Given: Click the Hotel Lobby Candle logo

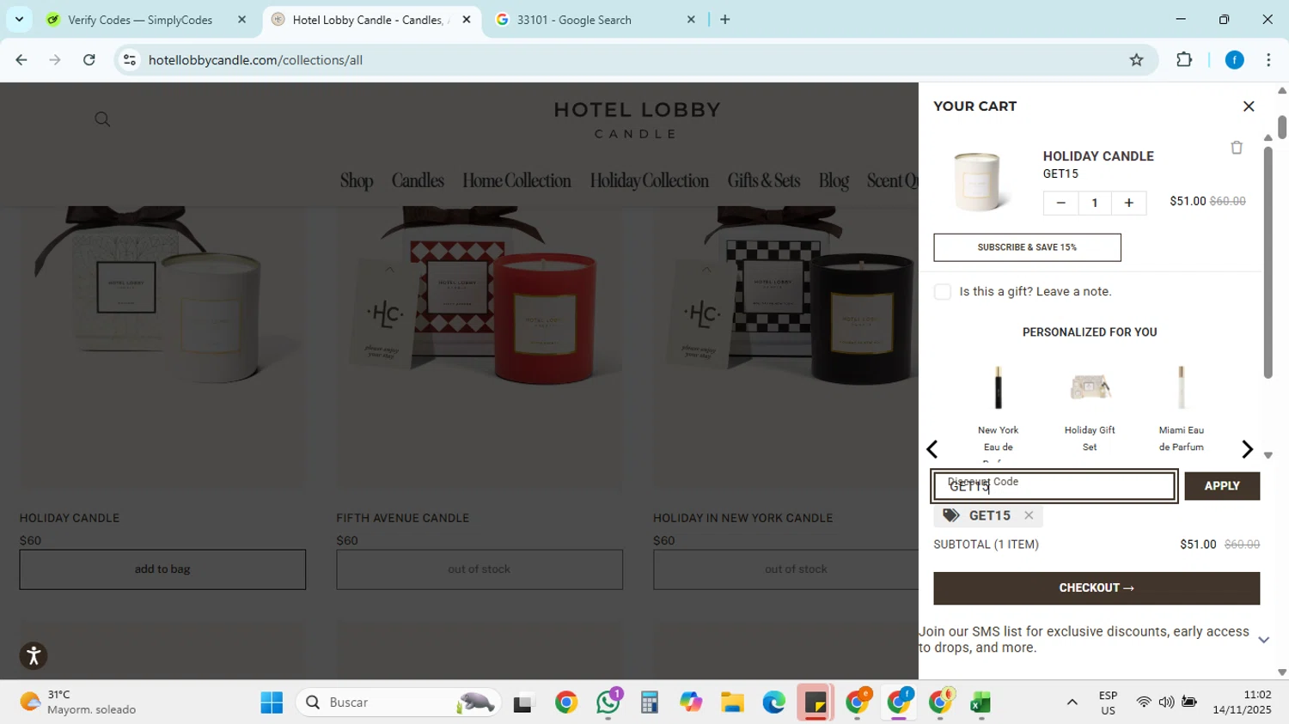Looking at the screenshot, I should (x=637, y=120).
